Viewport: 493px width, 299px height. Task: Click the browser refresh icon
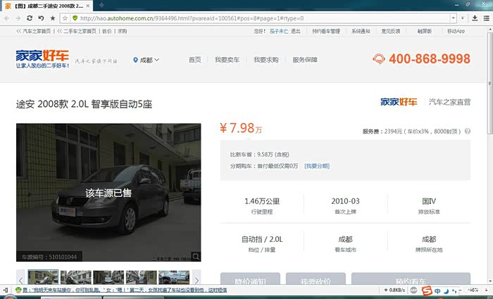pyautogui.click(x=30, y=18)
